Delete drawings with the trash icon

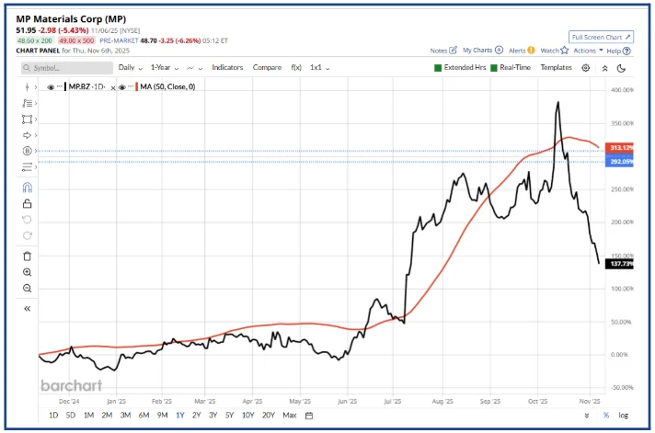coord(28,256)
